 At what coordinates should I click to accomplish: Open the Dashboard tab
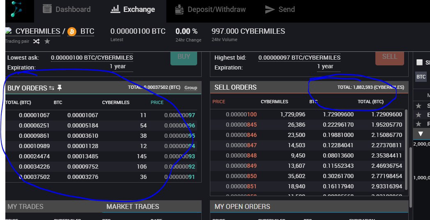tap(67, 9)
